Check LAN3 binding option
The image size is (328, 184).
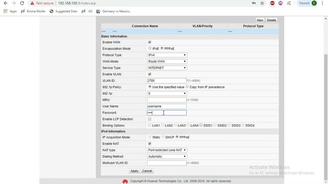[x=175, y=125]
